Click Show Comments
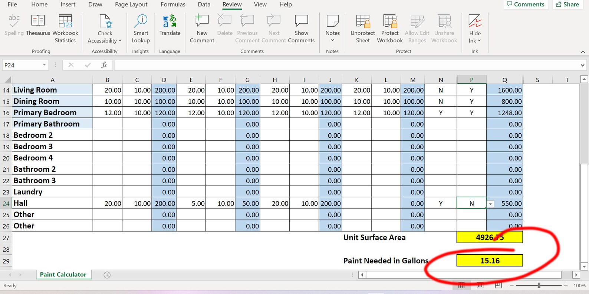Viewport: 589px width, 294px height. tap(301, 29)
